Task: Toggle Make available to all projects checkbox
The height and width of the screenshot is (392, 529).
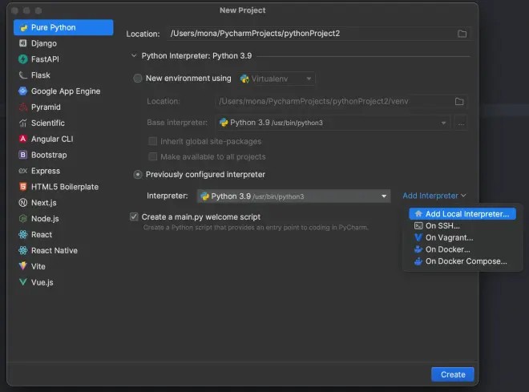Action: [x=153, y=156]
